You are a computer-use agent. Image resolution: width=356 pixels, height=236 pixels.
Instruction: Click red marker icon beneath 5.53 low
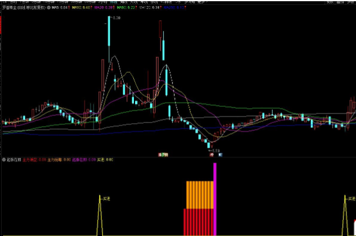coord(211,155)
